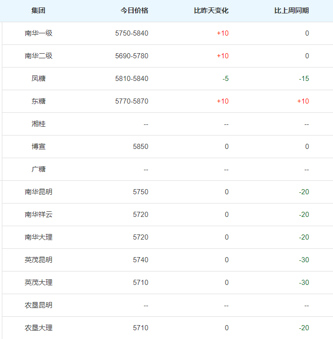The height and width of the screenshot is (339, 333).
Task: Select the 农垦大理 group name
Action: tap(38, 328)
